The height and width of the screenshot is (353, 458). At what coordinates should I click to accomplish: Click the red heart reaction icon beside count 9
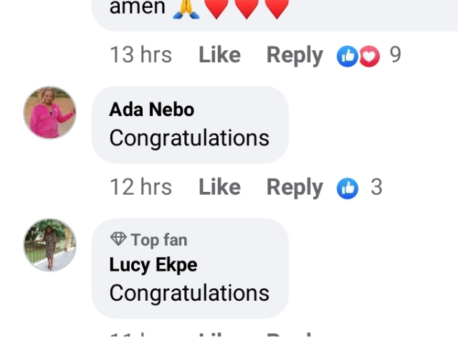pyautogui.click(x=368, y=56)
